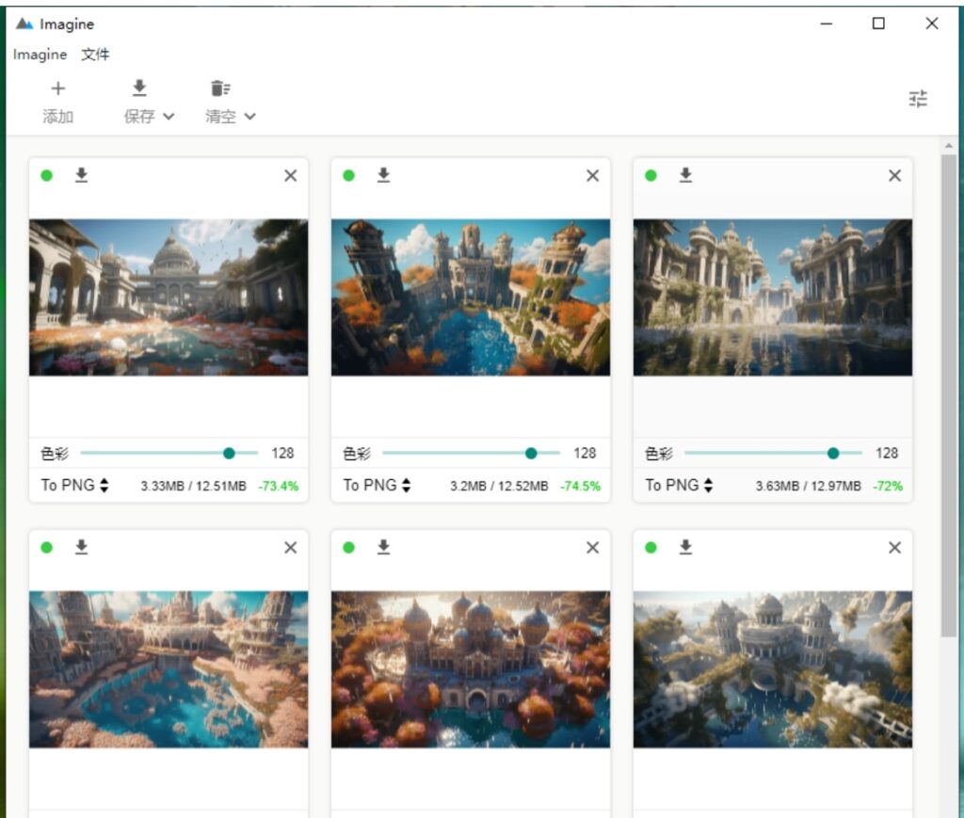Click the clear trash icon in toolbar

220,88
